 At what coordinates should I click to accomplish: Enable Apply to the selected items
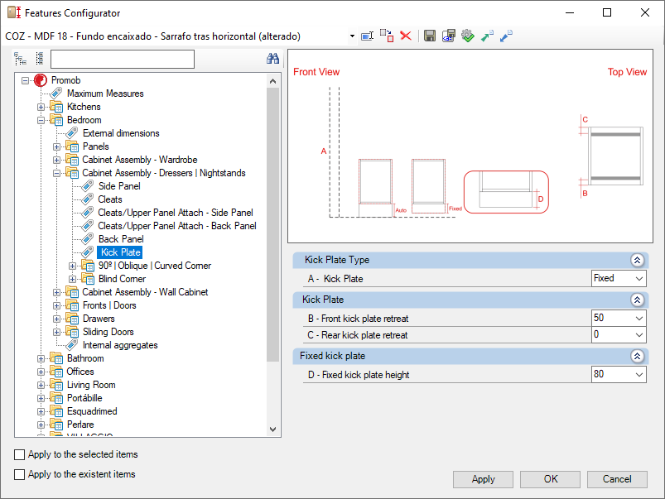[20, 454]
